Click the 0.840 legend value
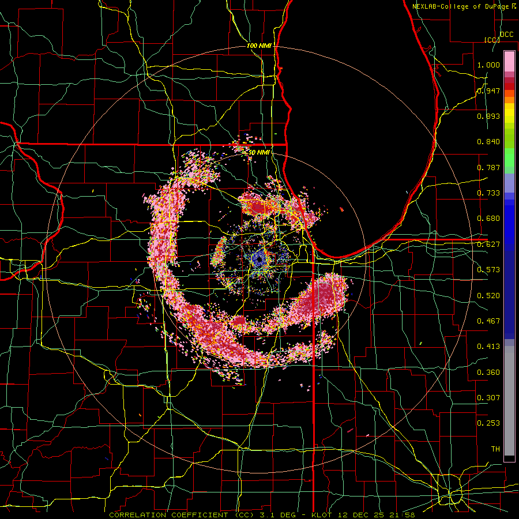Image resolution: width=519 pixels, height=519 pixels. 488,142
